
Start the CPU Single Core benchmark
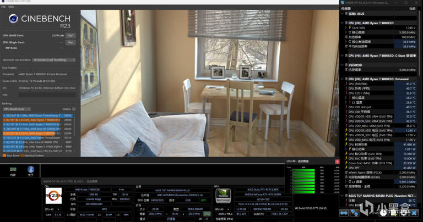coord(70,42)
